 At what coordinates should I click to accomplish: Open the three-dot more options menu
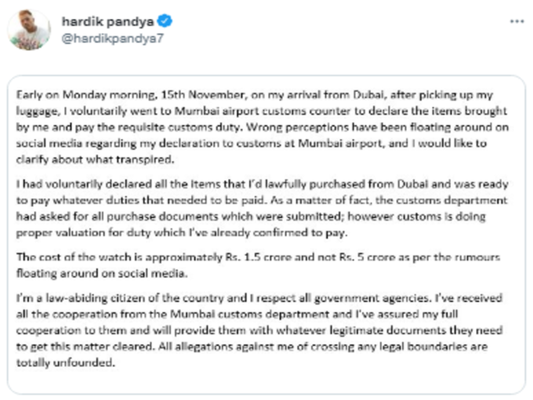tap(517, 21)
